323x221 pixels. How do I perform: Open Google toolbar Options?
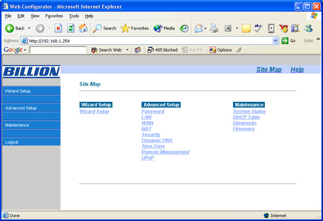pos(220,50)
